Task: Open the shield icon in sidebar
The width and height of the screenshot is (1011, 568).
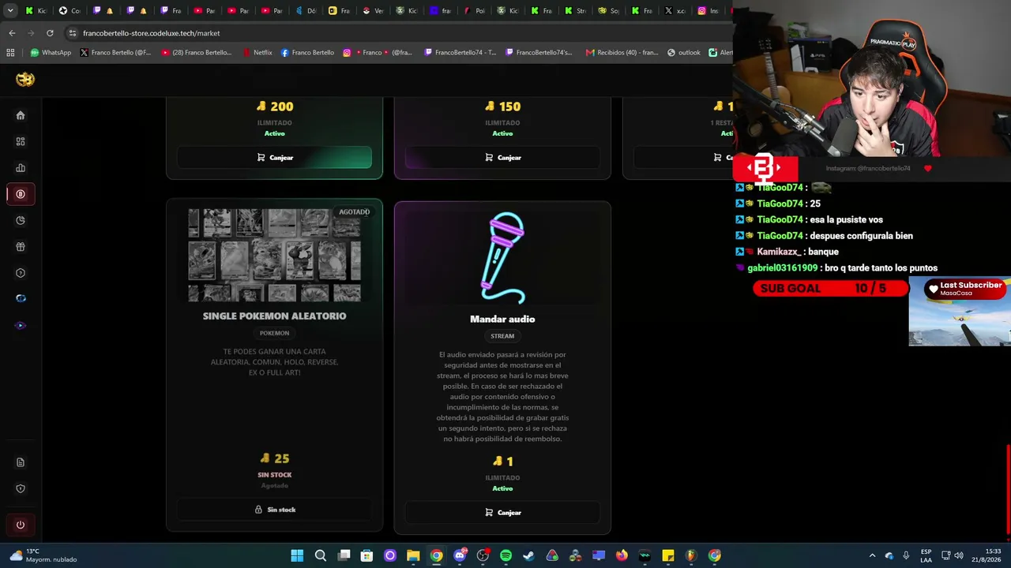Action: pos(21,488)
